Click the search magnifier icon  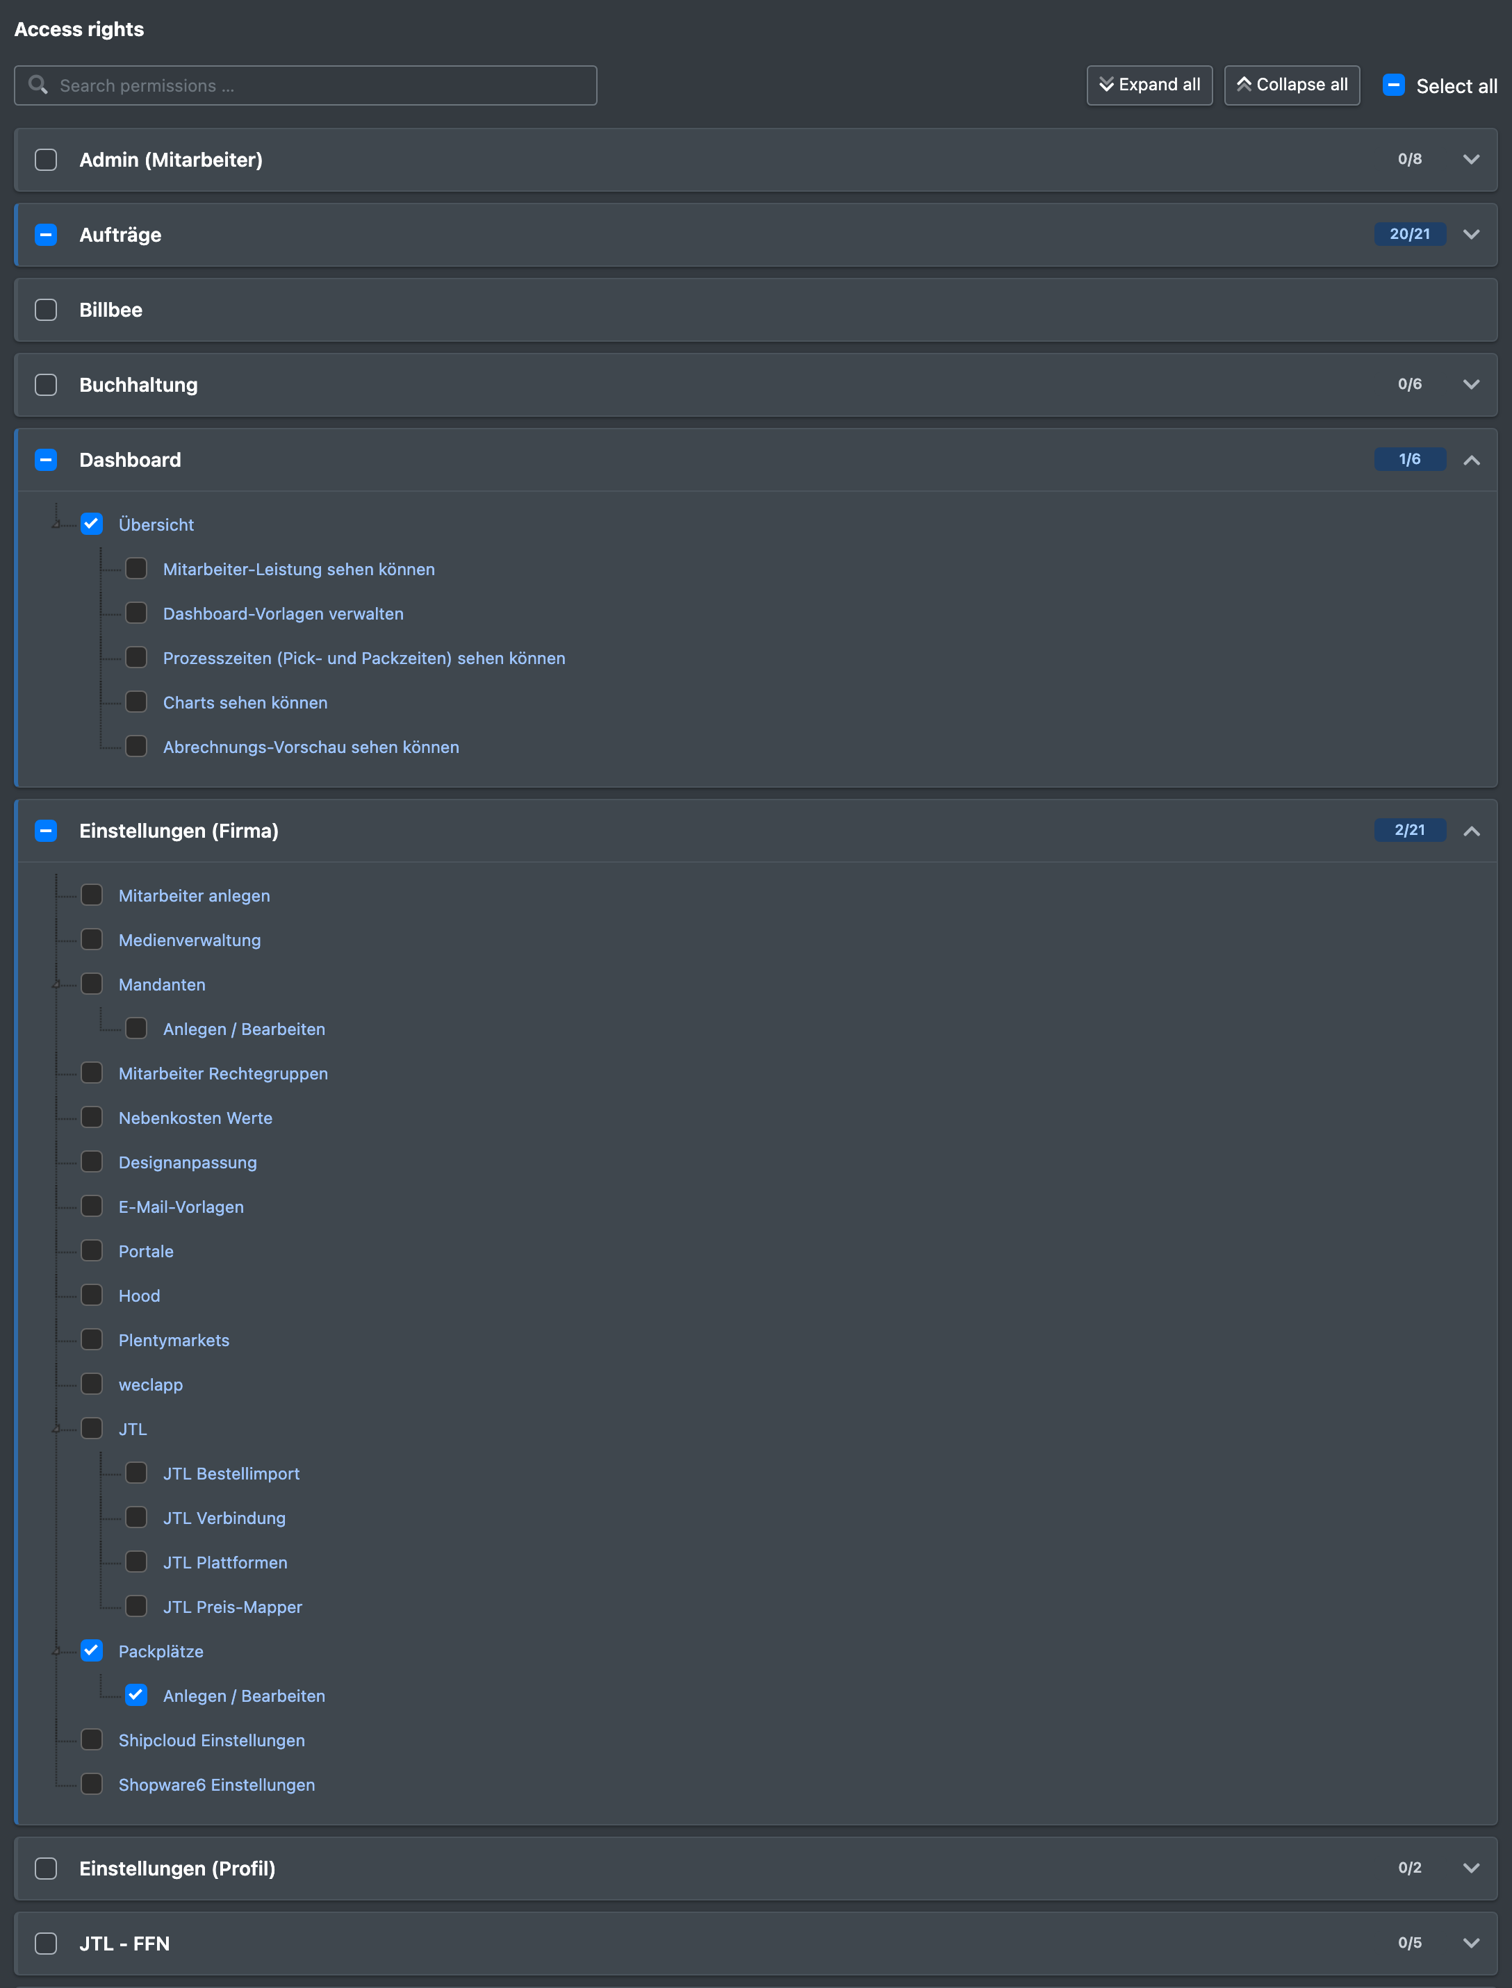coord(38,85)
